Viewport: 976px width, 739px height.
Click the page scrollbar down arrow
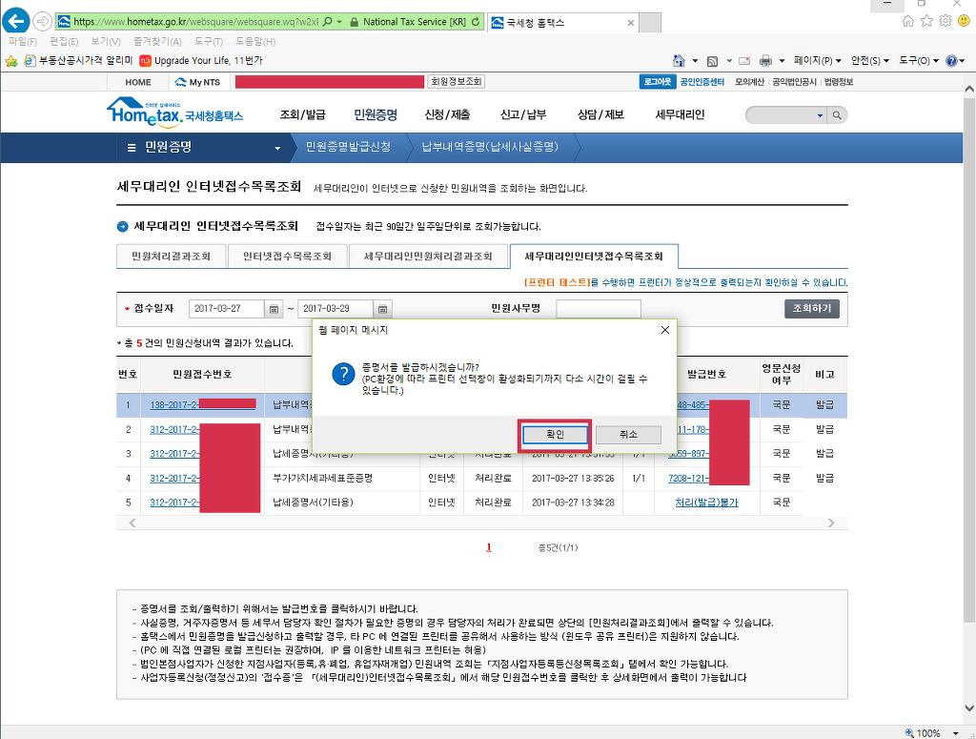(x=969, y=708)
